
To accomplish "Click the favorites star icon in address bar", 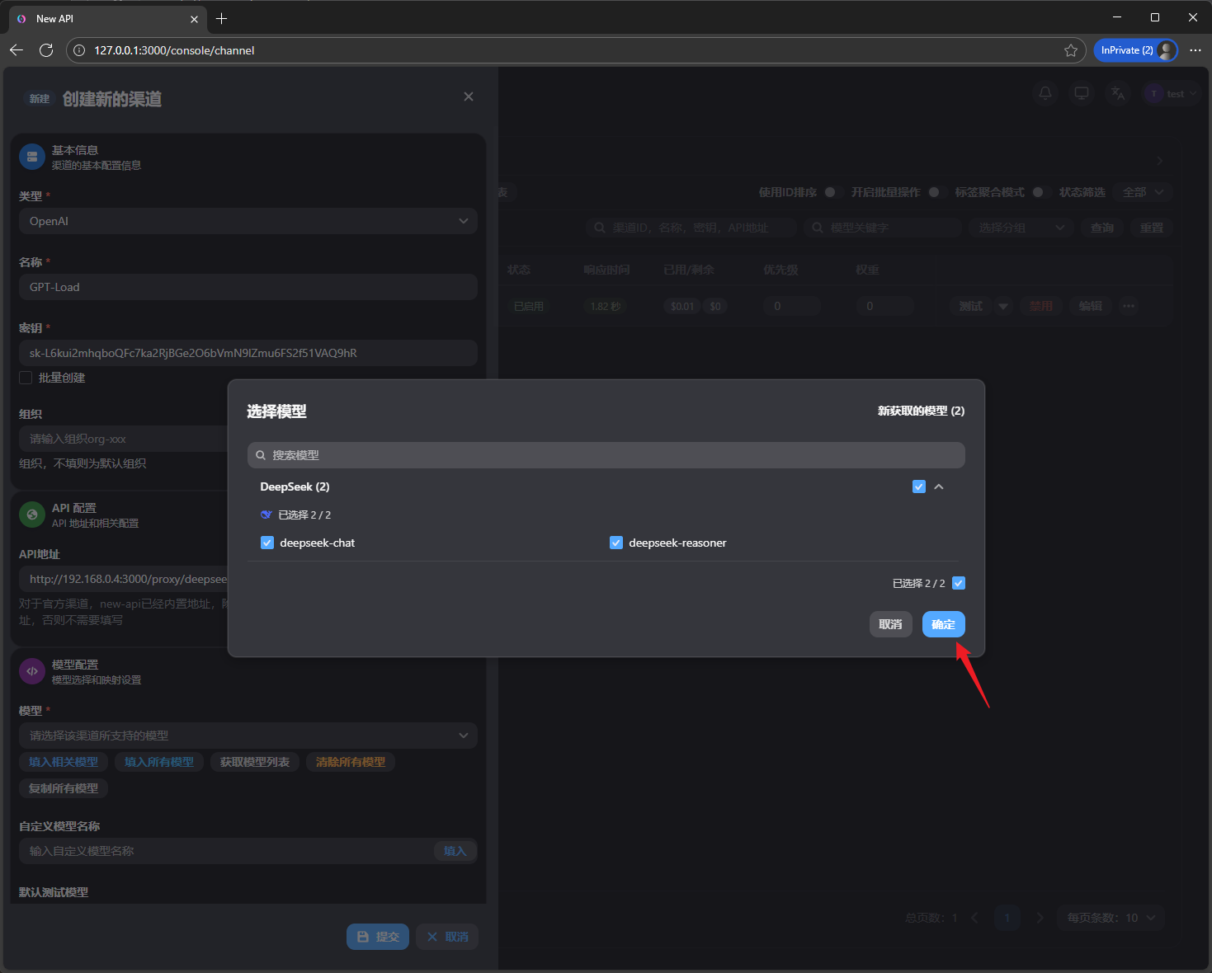I will (x=1071, y=50).
